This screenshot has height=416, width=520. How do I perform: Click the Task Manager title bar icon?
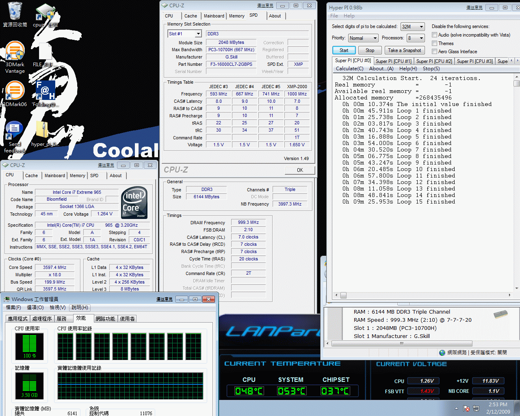tap(7, 299)
